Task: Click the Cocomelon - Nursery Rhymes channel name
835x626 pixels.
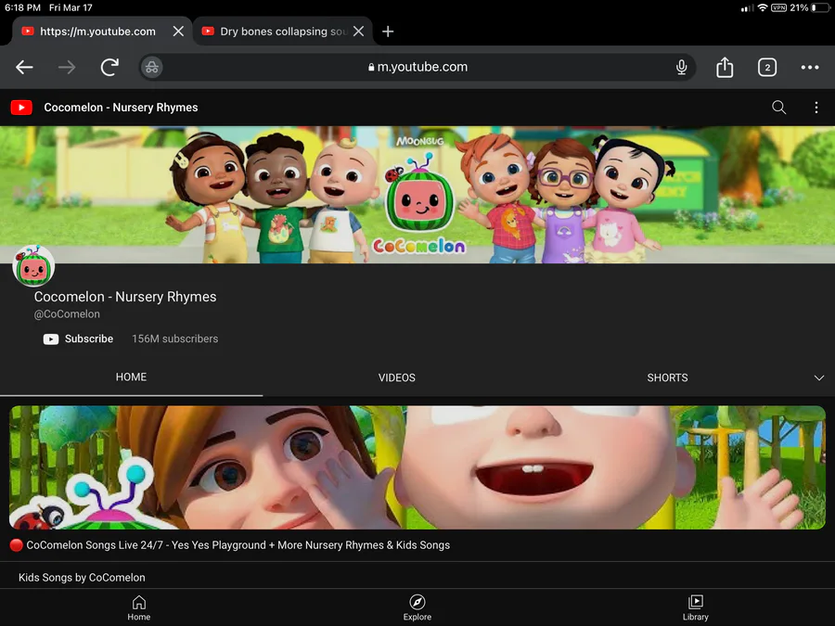Action: coord(125,297)
